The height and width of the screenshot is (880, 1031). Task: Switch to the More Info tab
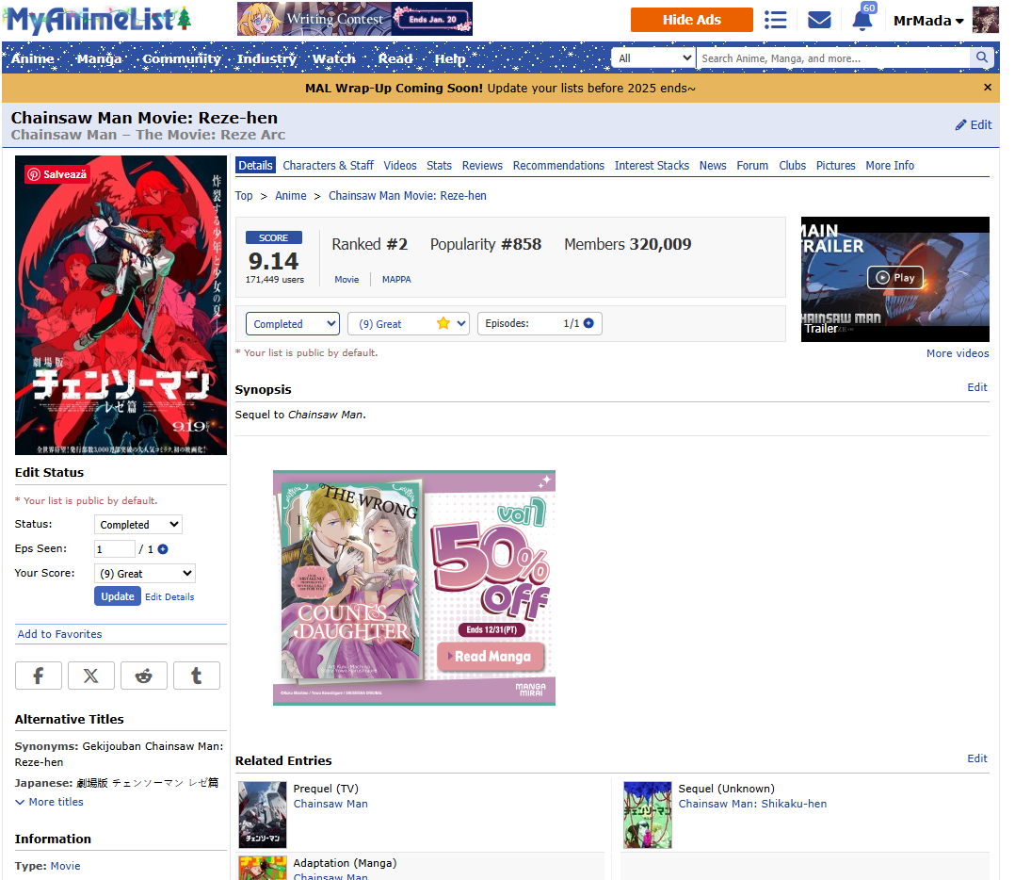coord(890,165)
